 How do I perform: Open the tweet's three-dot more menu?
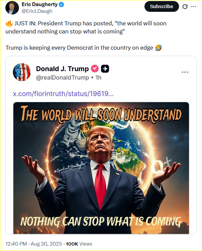(x=194, y=6)
